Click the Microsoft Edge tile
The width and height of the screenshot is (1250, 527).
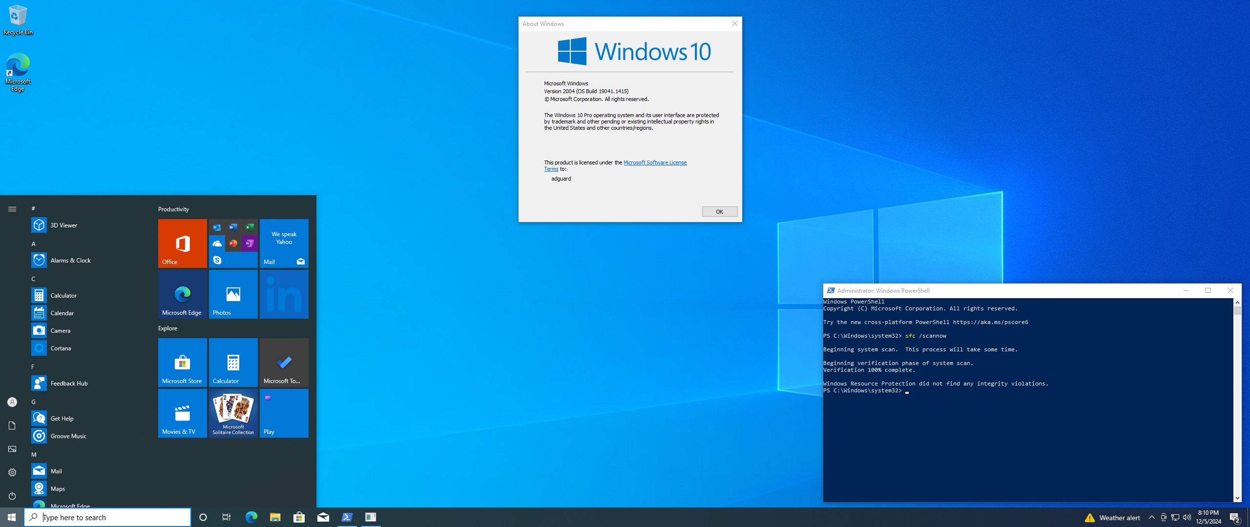pyautogui.click(x=183, y=294)
